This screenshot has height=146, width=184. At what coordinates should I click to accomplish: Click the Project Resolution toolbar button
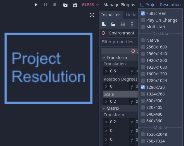pos(160,5)
